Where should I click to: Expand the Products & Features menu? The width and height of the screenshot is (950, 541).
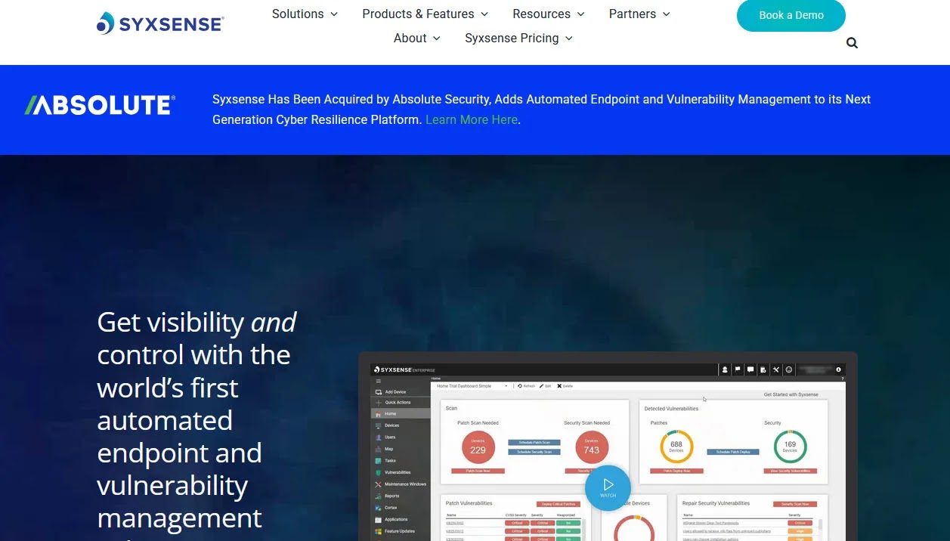(425, 14)
